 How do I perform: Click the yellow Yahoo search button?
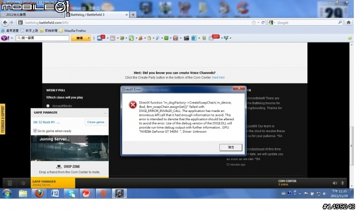(x=79, y=38)
